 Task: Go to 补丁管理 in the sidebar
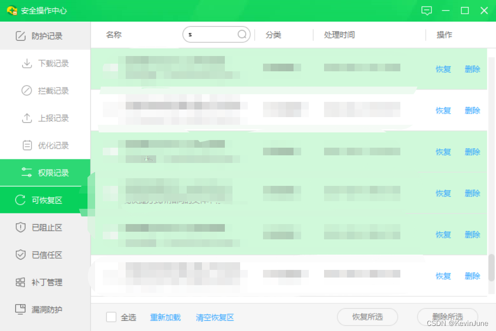pyautogui.click(x=45, y=282)
